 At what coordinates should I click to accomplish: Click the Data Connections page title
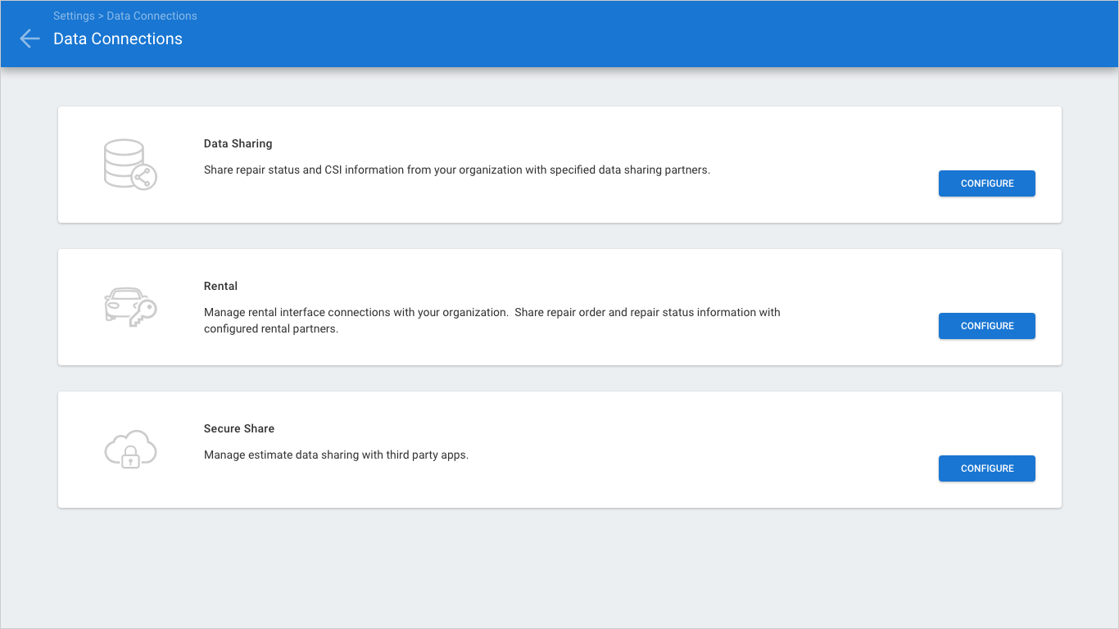[x=118, y=38]
